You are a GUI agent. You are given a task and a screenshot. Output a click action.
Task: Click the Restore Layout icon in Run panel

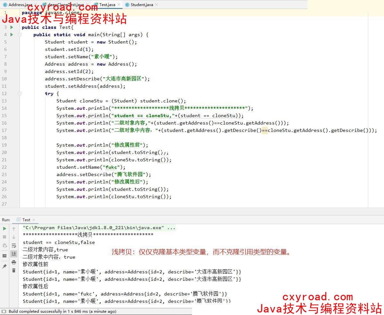click(x=4, y=255)
